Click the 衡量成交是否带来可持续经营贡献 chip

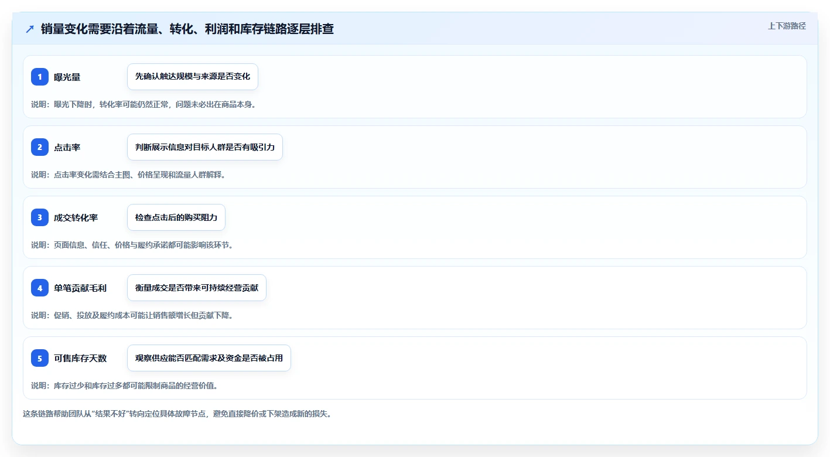(197, 288)
